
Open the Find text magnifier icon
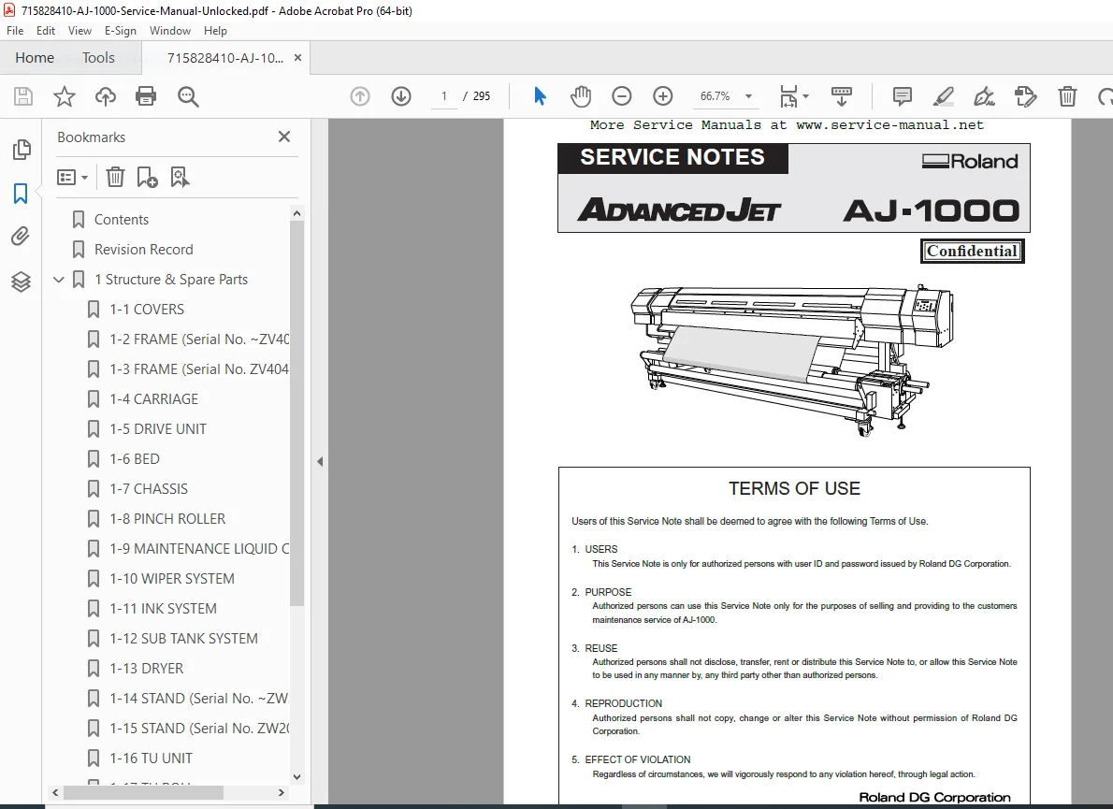[x=188, y=96]
